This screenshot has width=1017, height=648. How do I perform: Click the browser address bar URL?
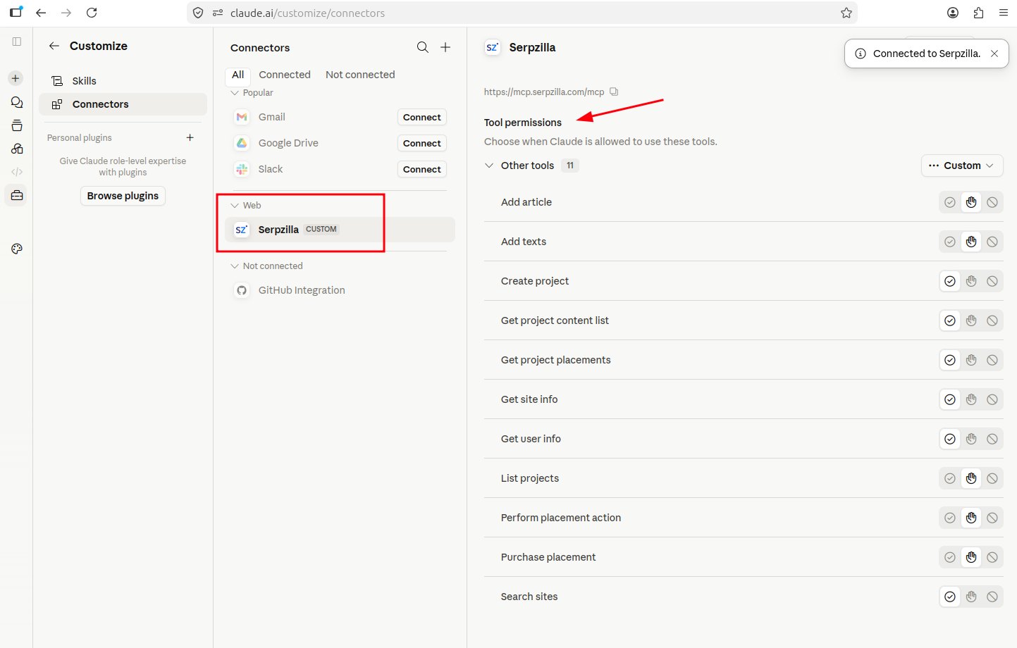click(x=308, y=13)
